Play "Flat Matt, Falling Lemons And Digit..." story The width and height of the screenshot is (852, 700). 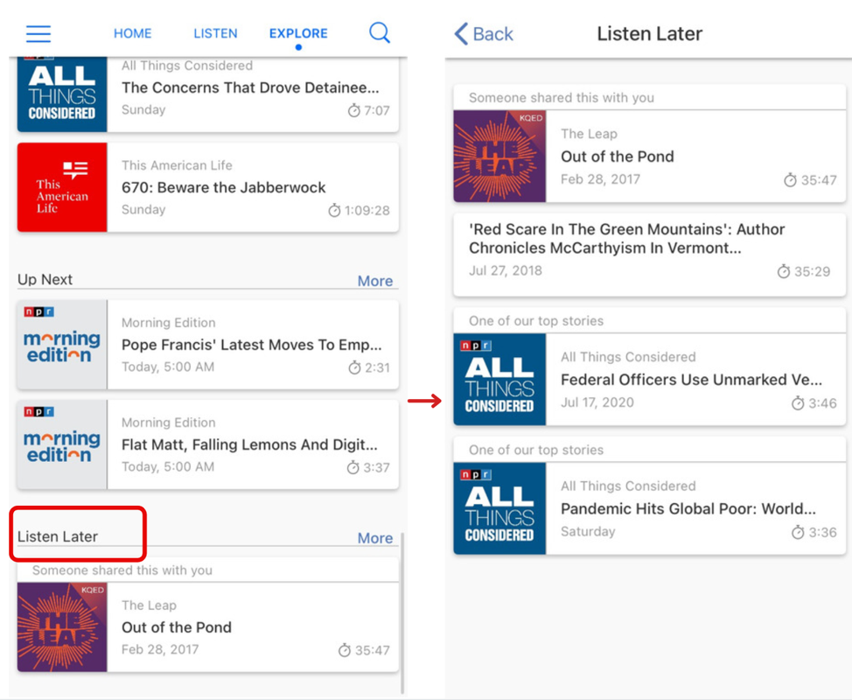pyautogui.click(x=249, y=444)
